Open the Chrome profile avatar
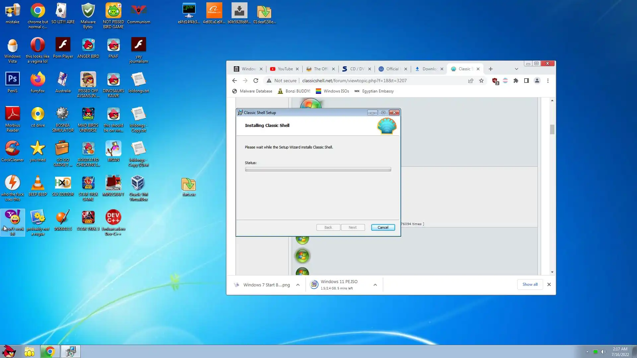Screen dimensions: 637x358 click(537, 81)
